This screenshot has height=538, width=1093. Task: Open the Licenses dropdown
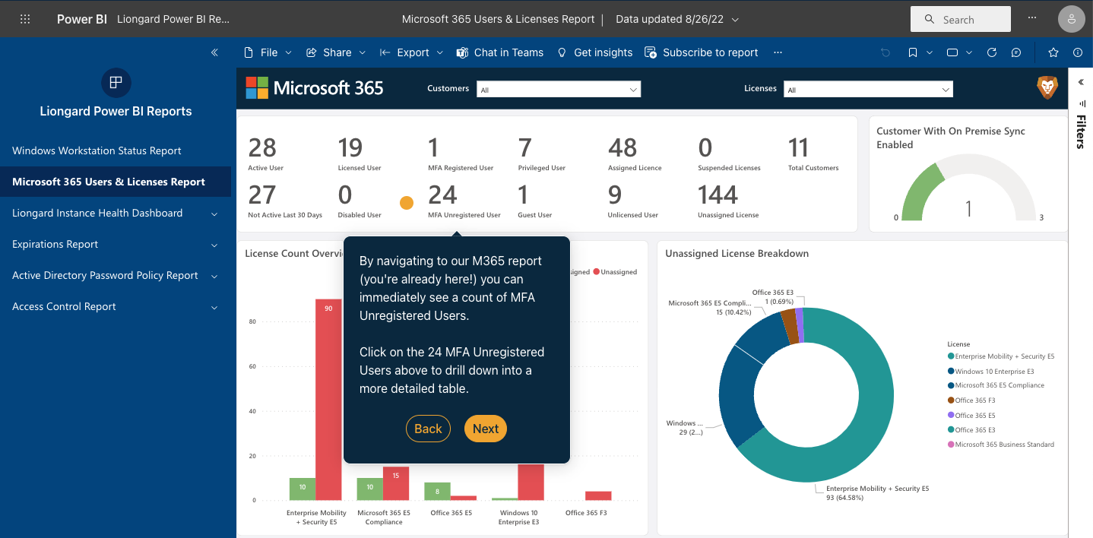[x=868, y=90]
